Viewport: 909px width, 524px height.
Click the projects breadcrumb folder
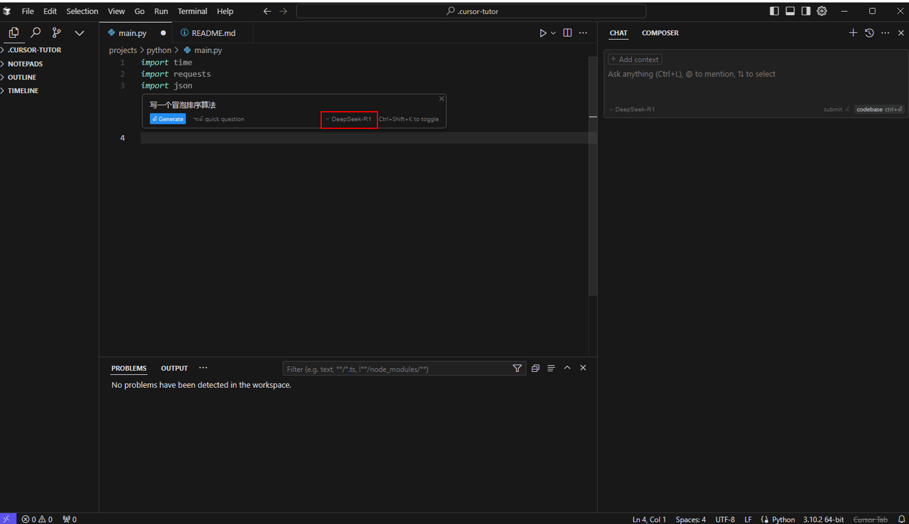[x=123, y=50]
